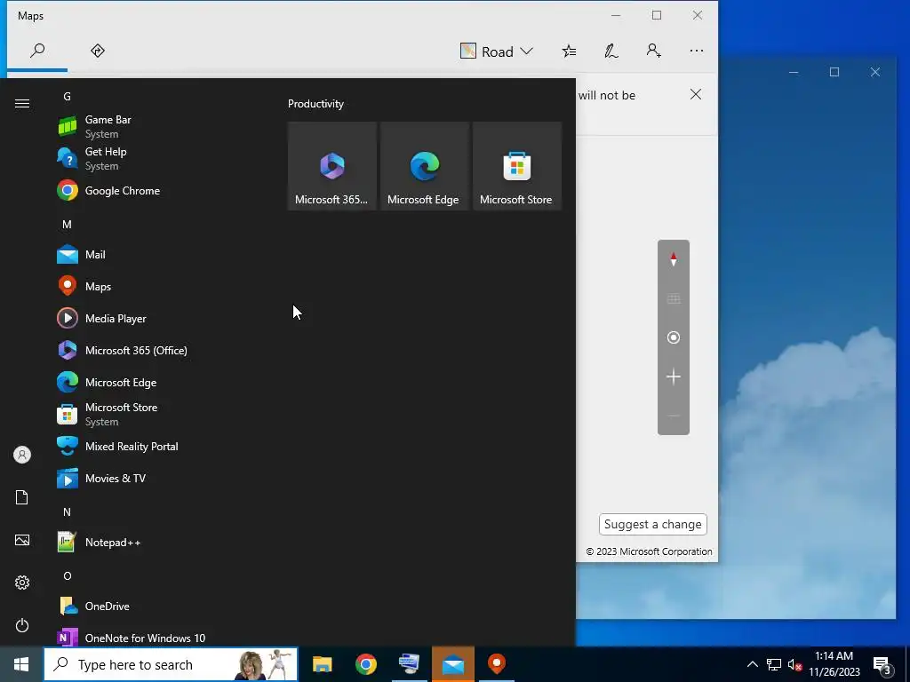
Task: Show hidden system tray icons
Action: click(752, 664)
